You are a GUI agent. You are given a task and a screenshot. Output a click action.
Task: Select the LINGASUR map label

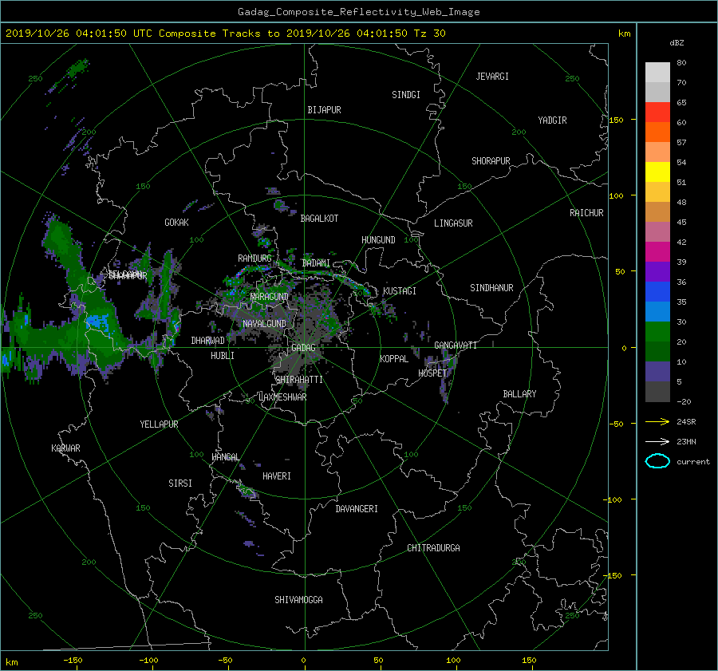pyautogui.click(x=453, y=223)
